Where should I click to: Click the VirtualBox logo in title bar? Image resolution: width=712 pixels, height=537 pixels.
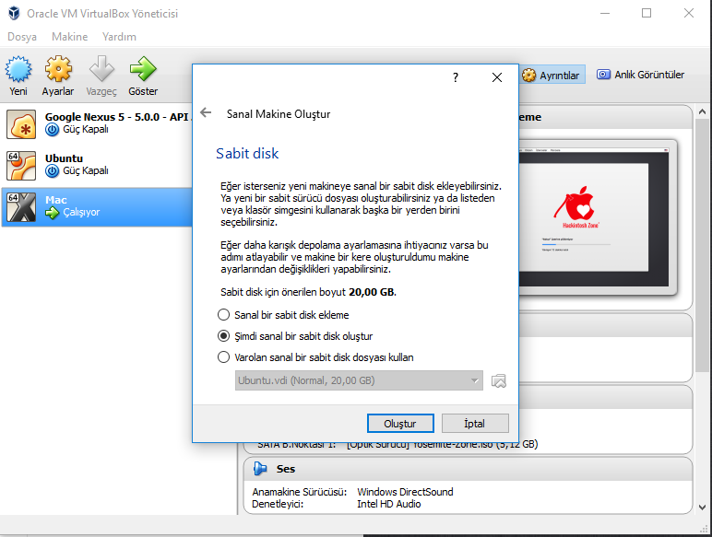[x=14, y=13]
